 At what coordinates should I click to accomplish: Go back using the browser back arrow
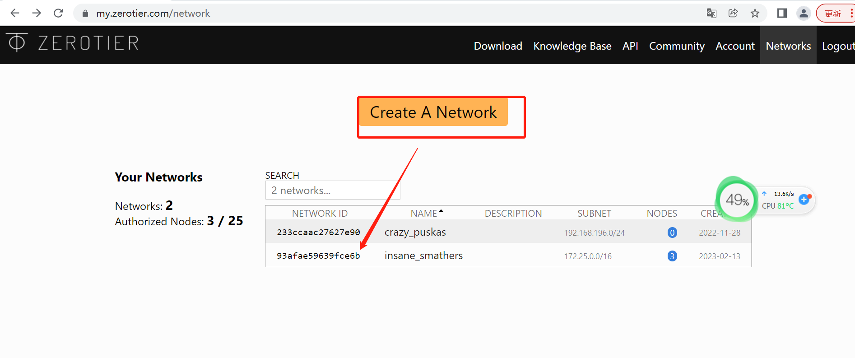coord(15,13)
